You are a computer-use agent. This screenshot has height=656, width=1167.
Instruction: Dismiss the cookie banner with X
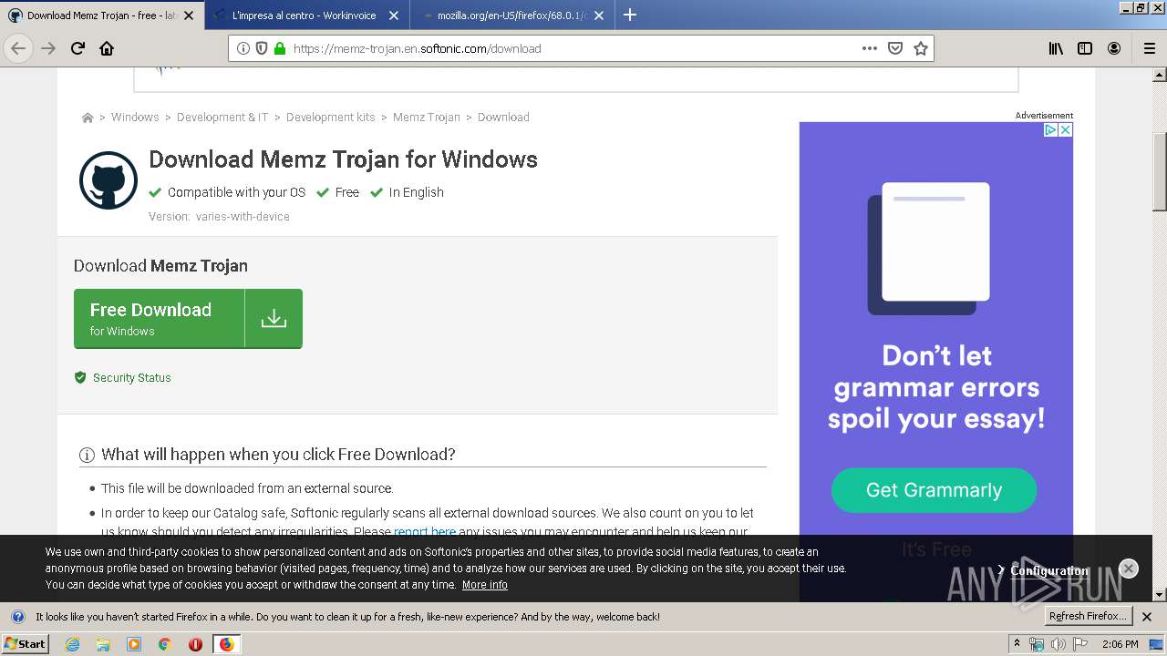(x=1129, y=569)
